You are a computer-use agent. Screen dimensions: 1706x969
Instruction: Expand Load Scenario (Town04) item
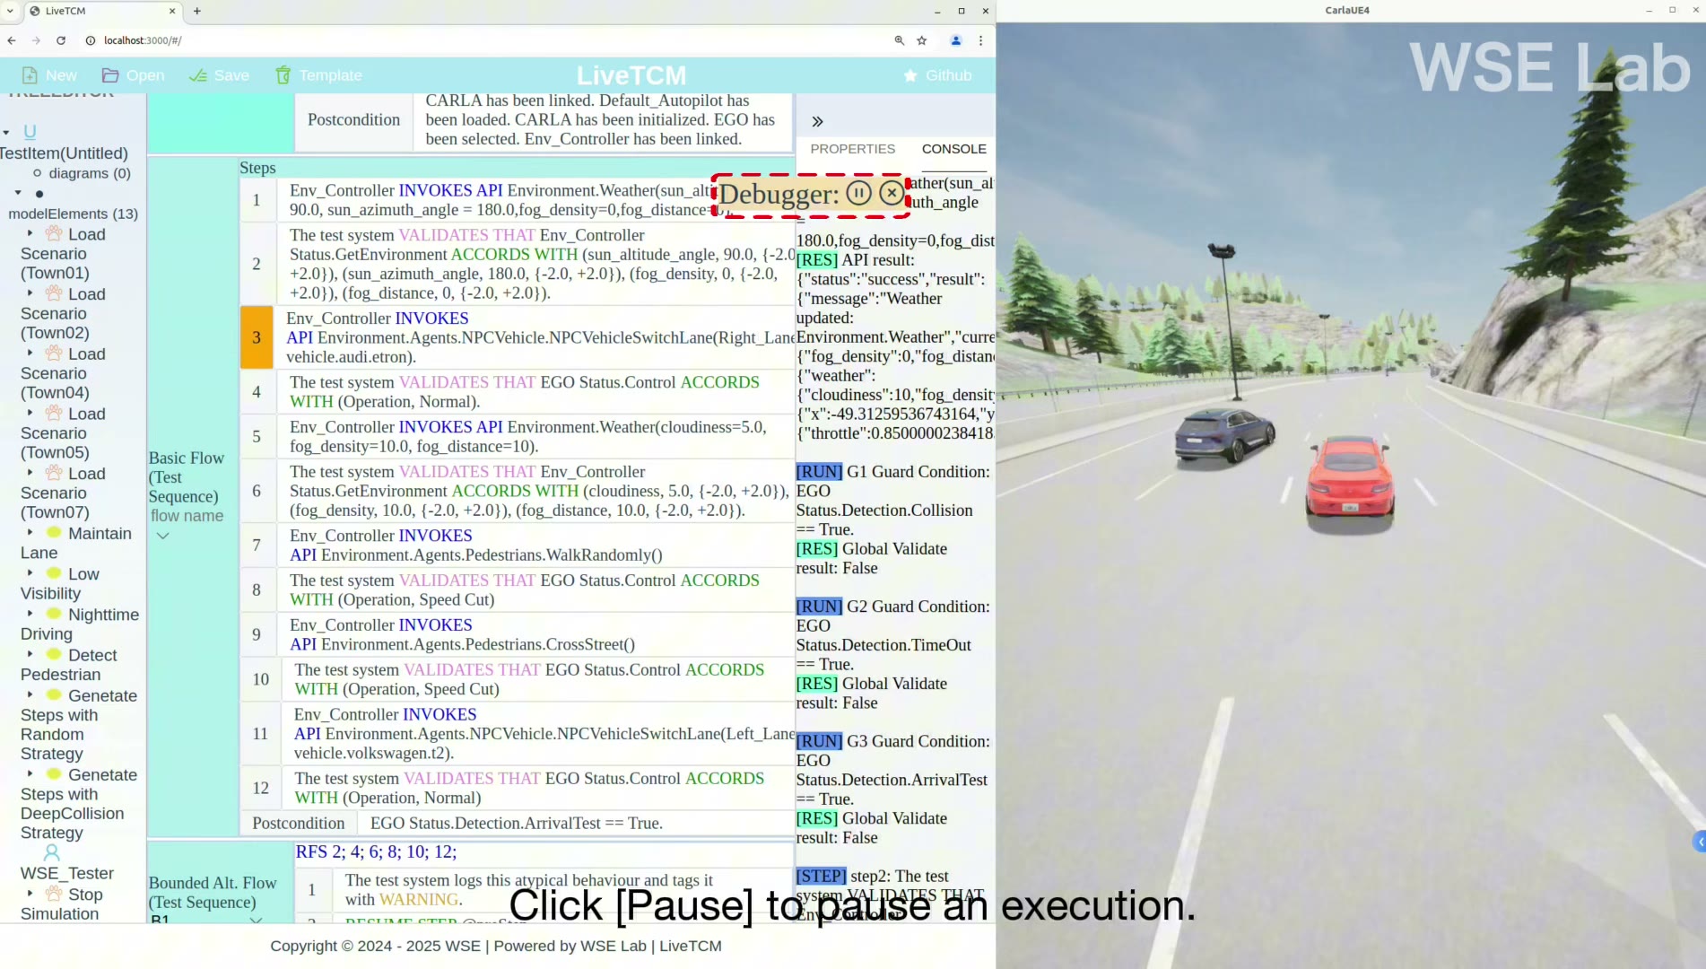tap(30, 354)
